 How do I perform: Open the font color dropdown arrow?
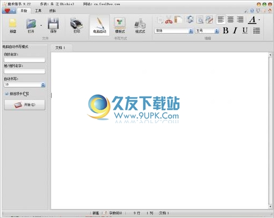click(259, 20)
